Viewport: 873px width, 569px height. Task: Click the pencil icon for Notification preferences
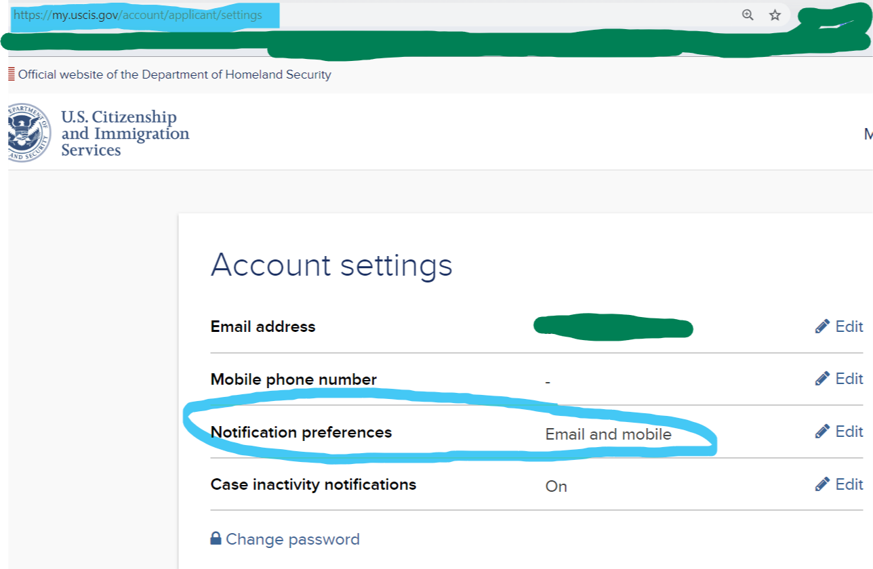point(822,431)
